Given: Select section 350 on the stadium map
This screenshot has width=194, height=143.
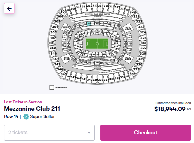Looking at the screenshot, I should 53,48.
